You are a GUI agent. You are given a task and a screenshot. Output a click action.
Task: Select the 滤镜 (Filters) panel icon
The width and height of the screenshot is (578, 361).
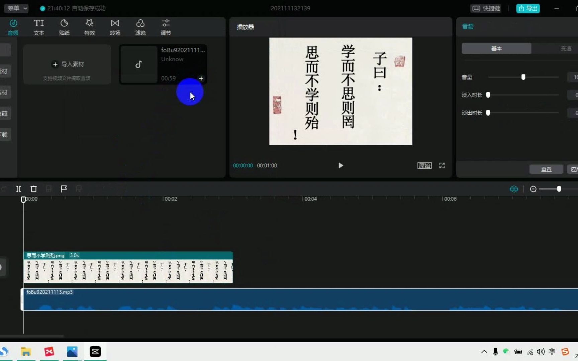[x=140, y=27]
